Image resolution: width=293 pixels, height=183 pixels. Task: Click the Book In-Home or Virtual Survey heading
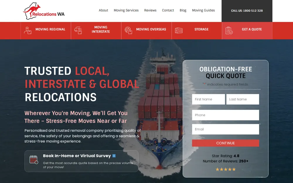click(x=77, y=156)
